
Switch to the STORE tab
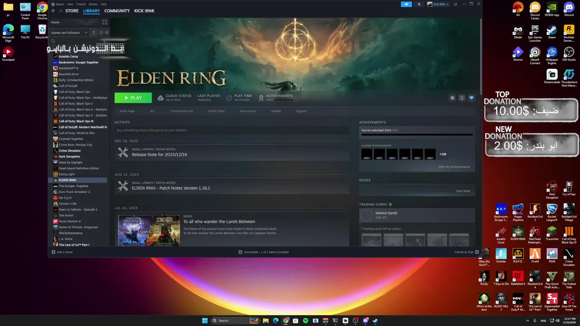72,10
